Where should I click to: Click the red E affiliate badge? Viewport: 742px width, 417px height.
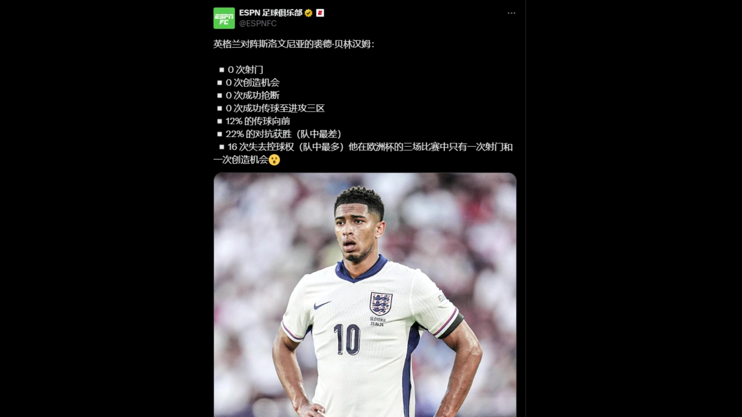[x=320, y=13]
